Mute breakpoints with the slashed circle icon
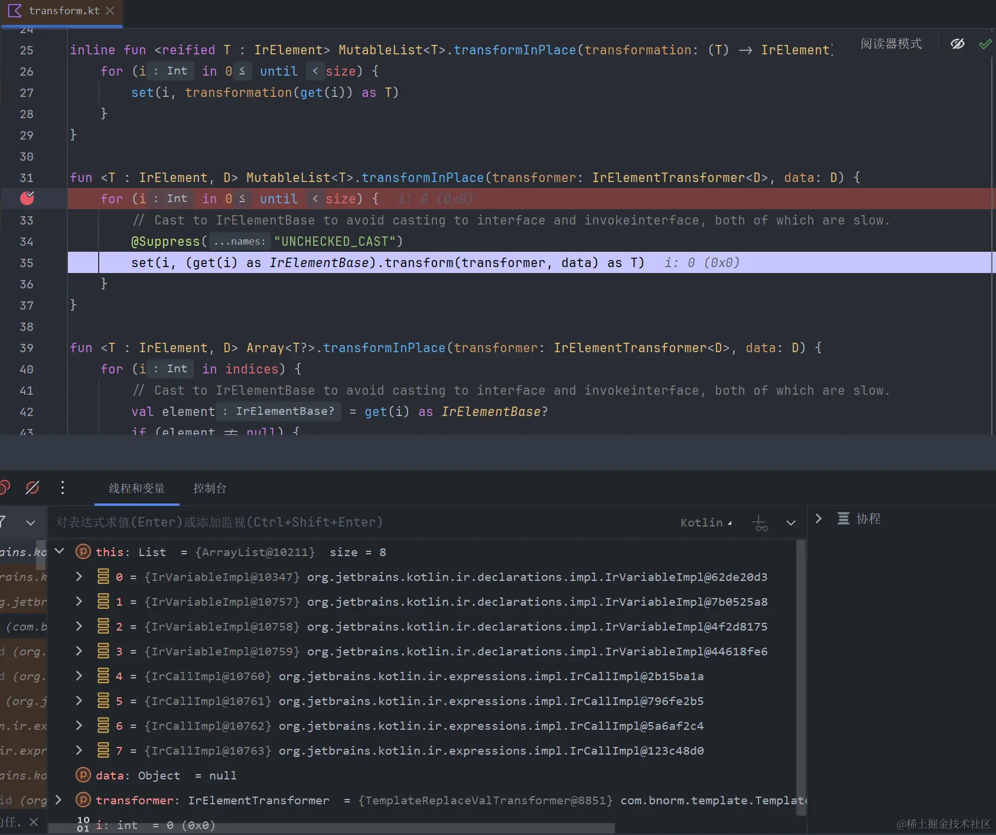This screenshot has width=996, height=835. [x=32, y=488]
